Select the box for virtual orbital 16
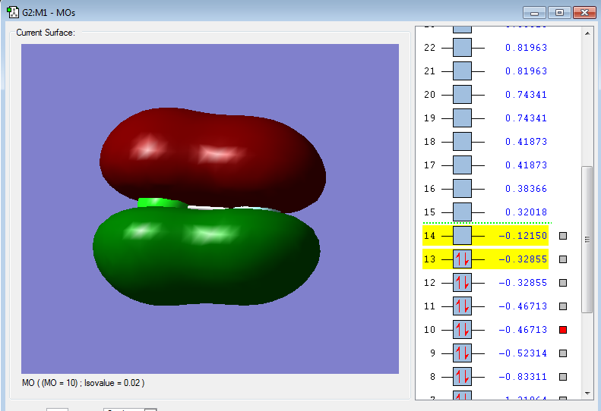 tap(462, 189)
